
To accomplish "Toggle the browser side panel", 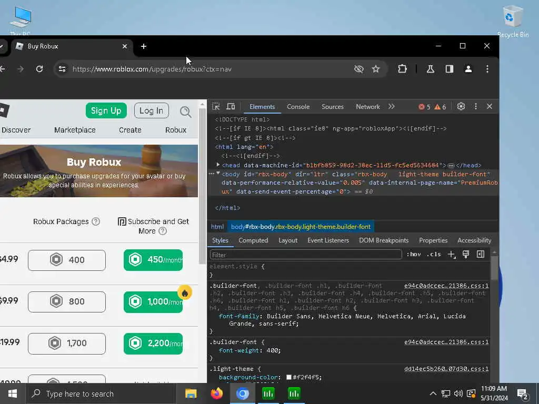I will [x=450, y=69].
